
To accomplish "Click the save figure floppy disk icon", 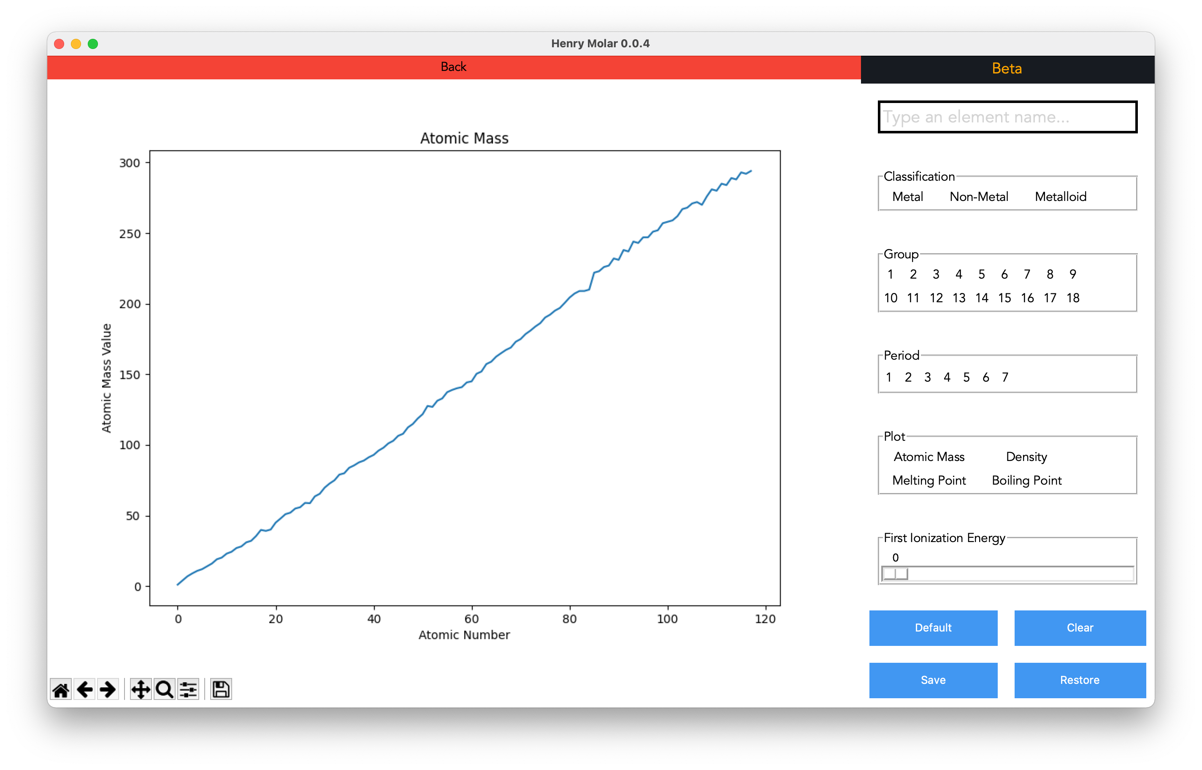I will pos(221,689).
